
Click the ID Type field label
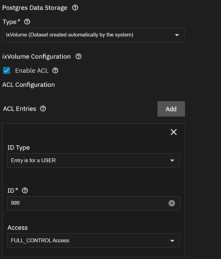click(19, 148)
